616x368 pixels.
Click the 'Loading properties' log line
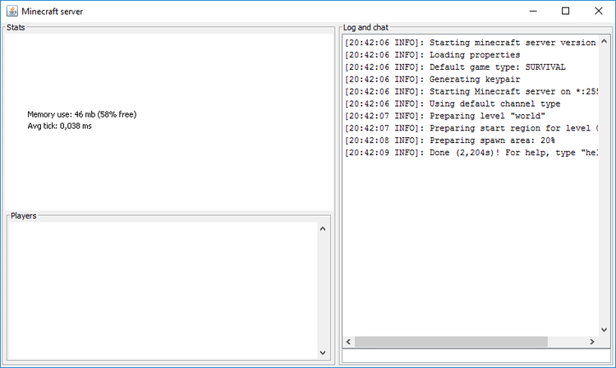(432, 55)
